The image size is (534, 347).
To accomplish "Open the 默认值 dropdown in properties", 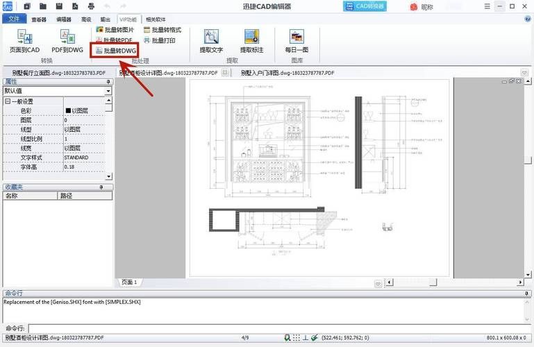I will click(108, 91).
